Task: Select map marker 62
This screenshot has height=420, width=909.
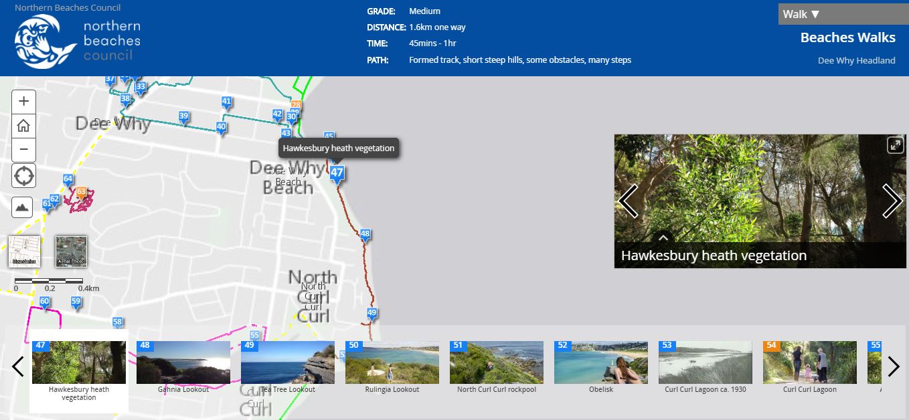Action: (54, 200)
